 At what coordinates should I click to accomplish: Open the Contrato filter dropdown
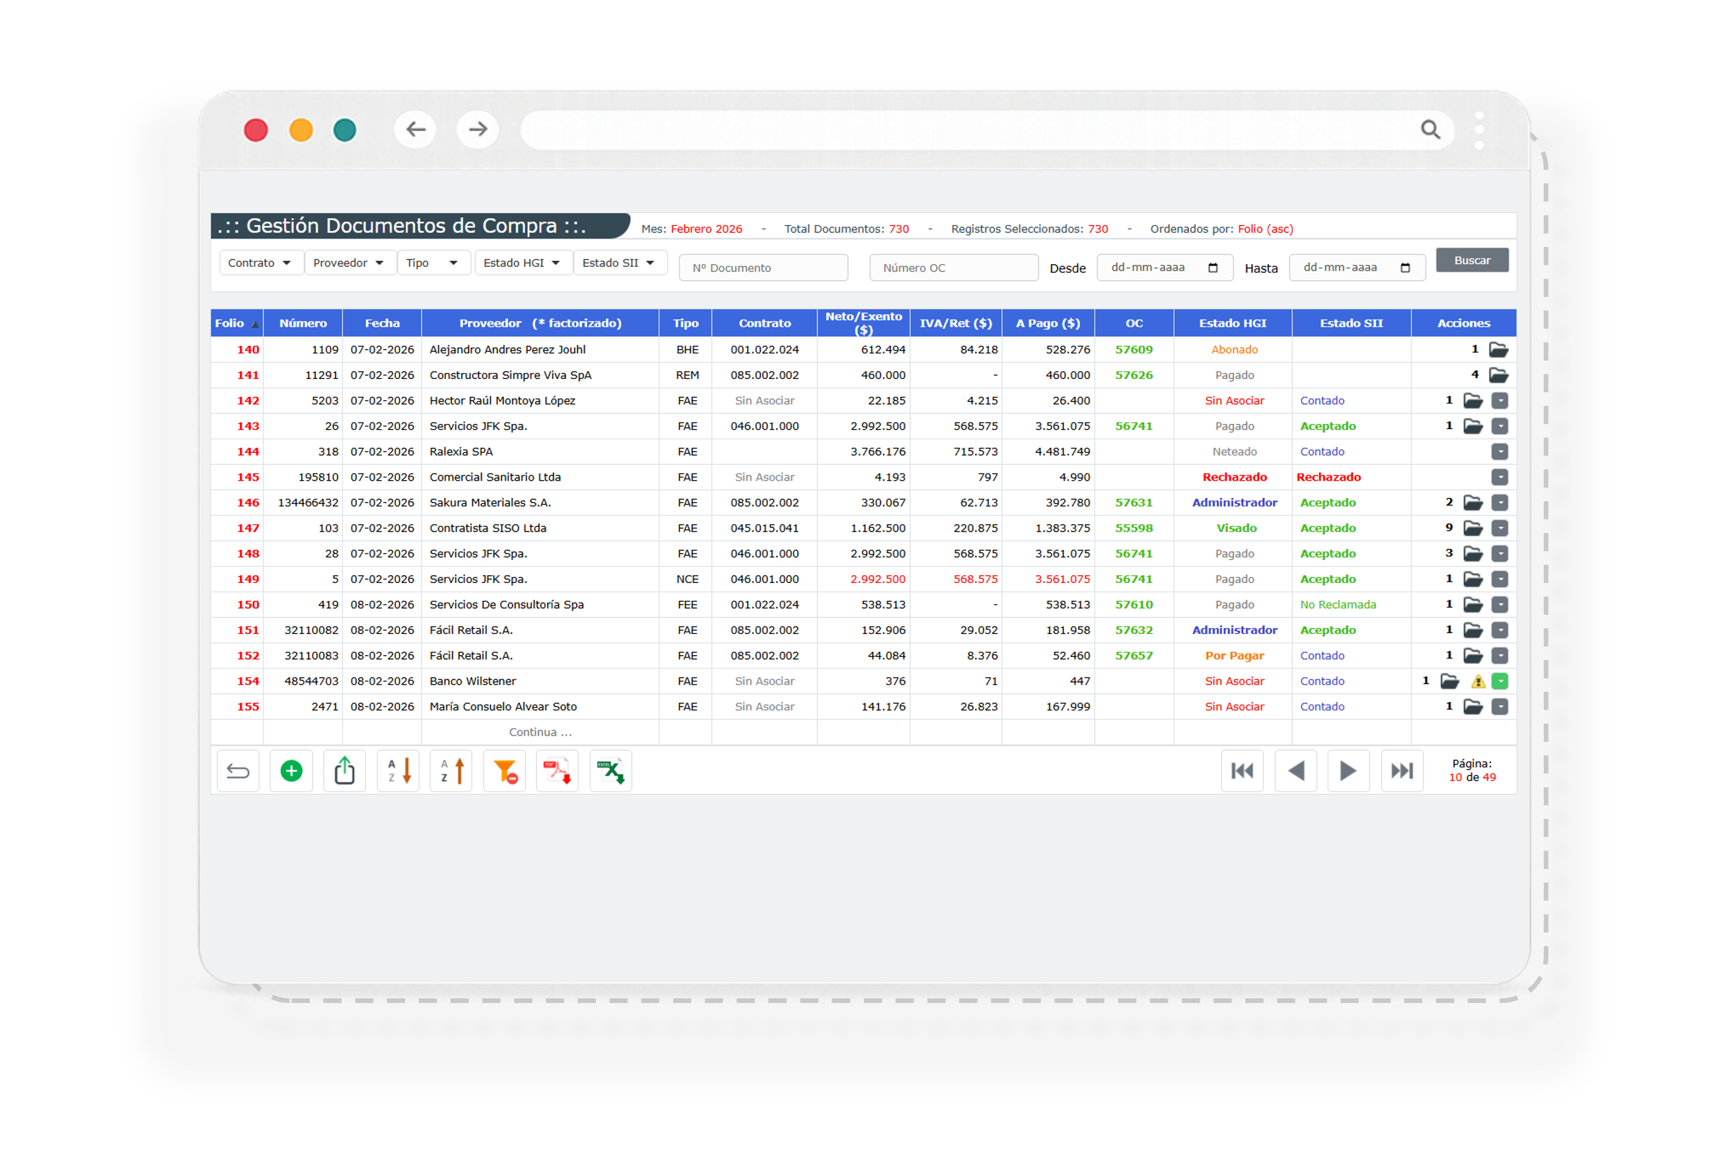tap(260, 263)
